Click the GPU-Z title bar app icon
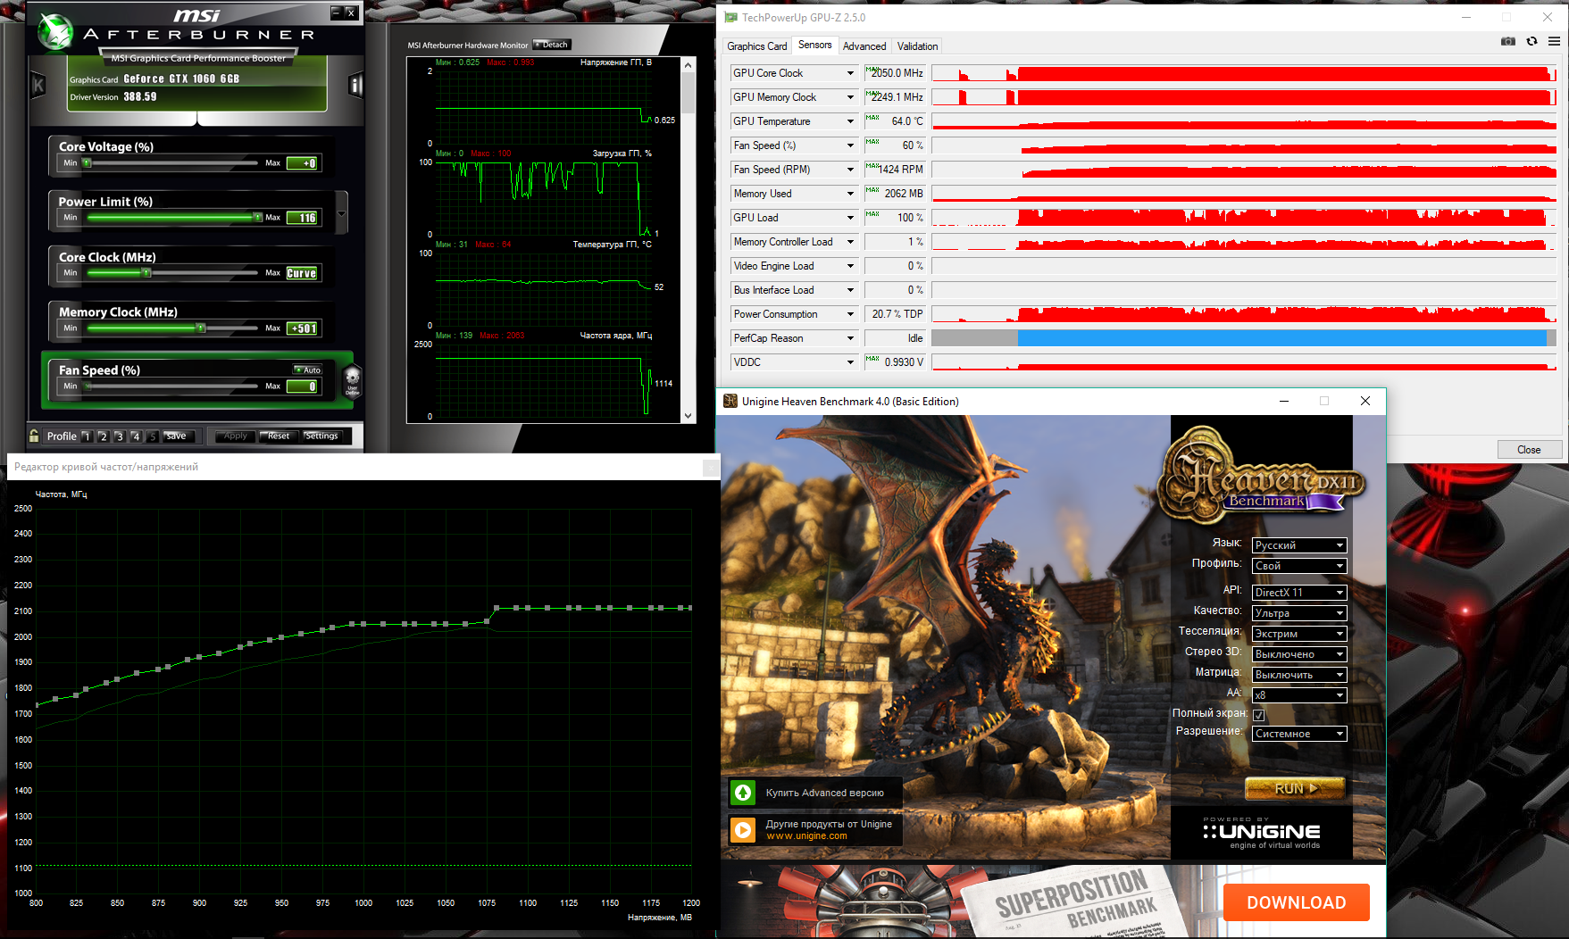This screenshot has width=1569, height=939. (730, 17)
